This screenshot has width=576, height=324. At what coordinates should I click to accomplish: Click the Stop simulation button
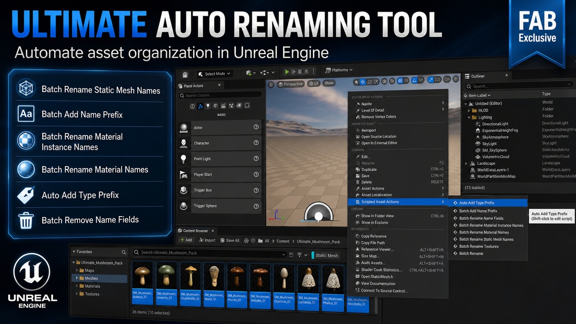click(x=300, y=72)
